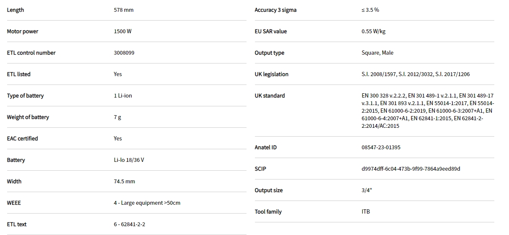
Task: Select the 0.55 W/kg SAR value
Action: pos(373,32)
